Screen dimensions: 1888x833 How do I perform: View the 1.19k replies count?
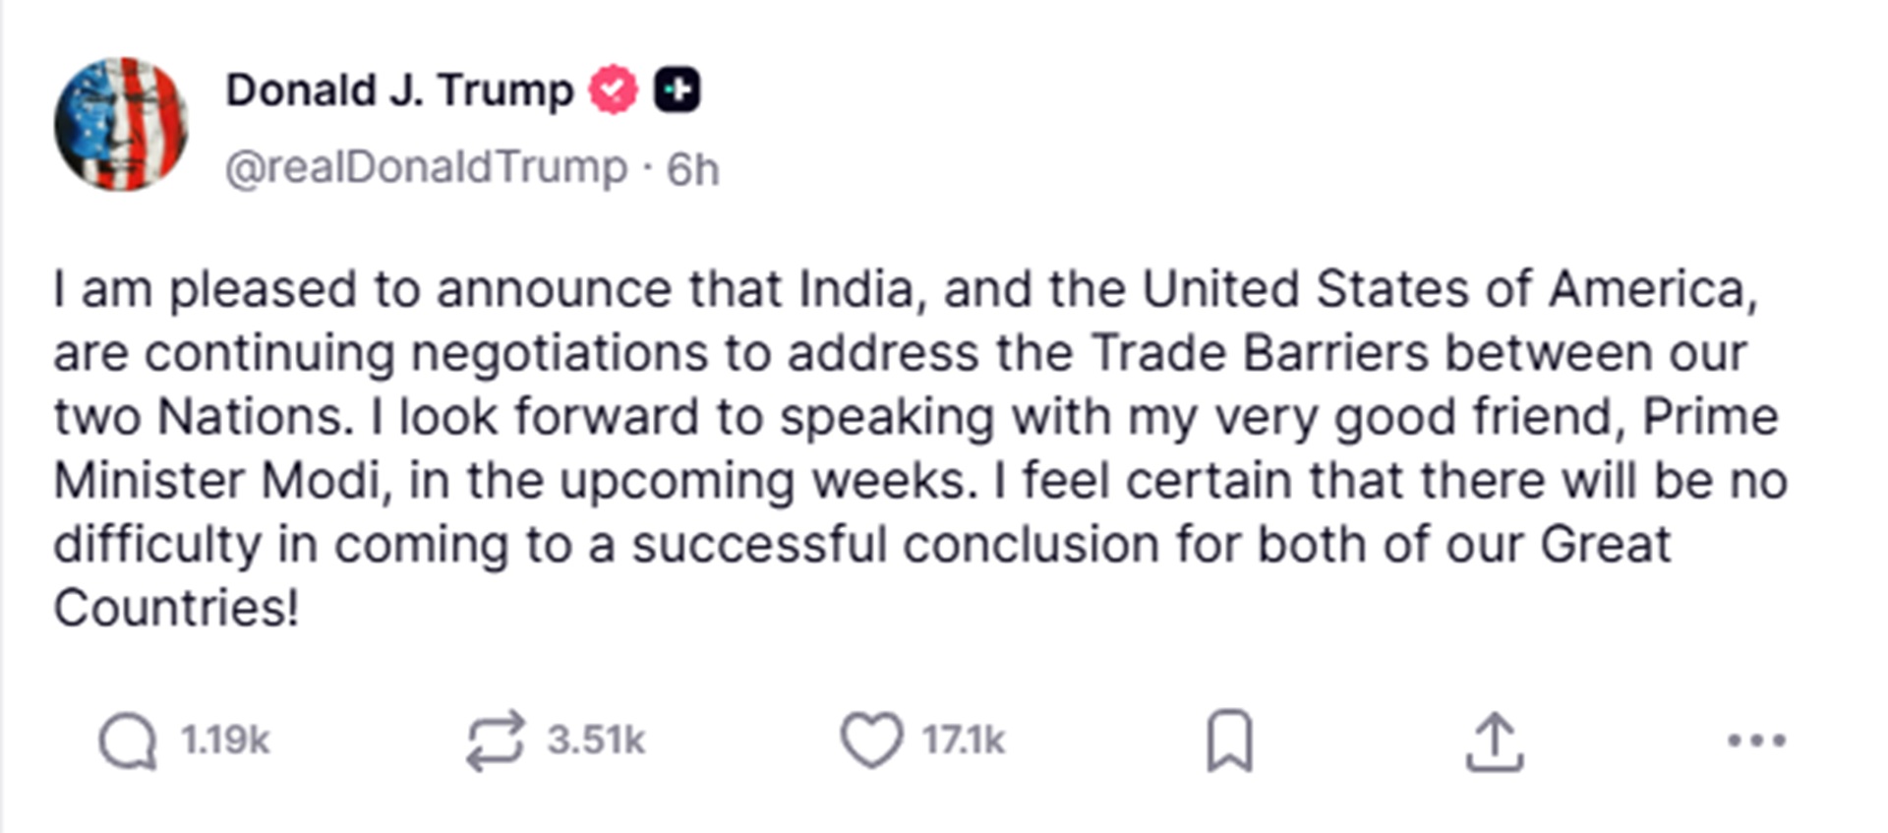pyautogui.click(x=224, y=741)
